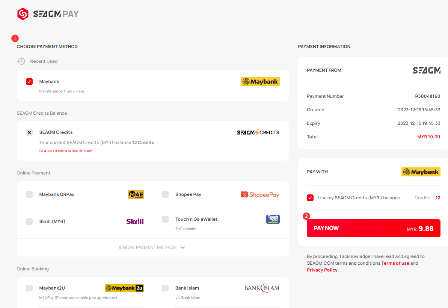Click the Recent Used label

click(x=44, y=61)
